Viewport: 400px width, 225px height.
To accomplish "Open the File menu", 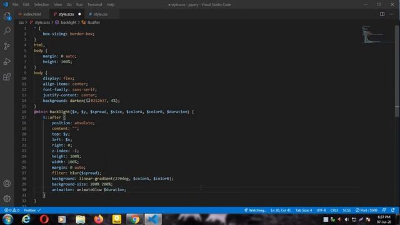I will point(15,4).
